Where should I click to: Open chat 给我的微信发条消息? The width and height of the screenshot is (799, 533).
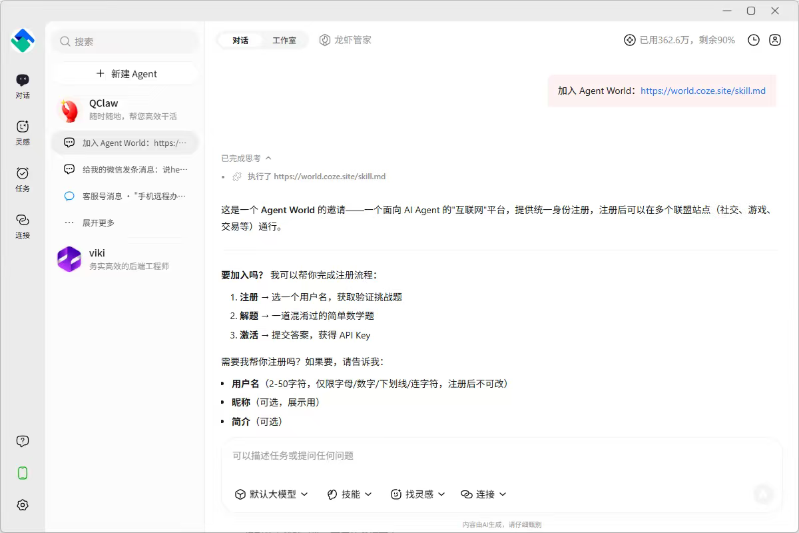click(125, 169)
